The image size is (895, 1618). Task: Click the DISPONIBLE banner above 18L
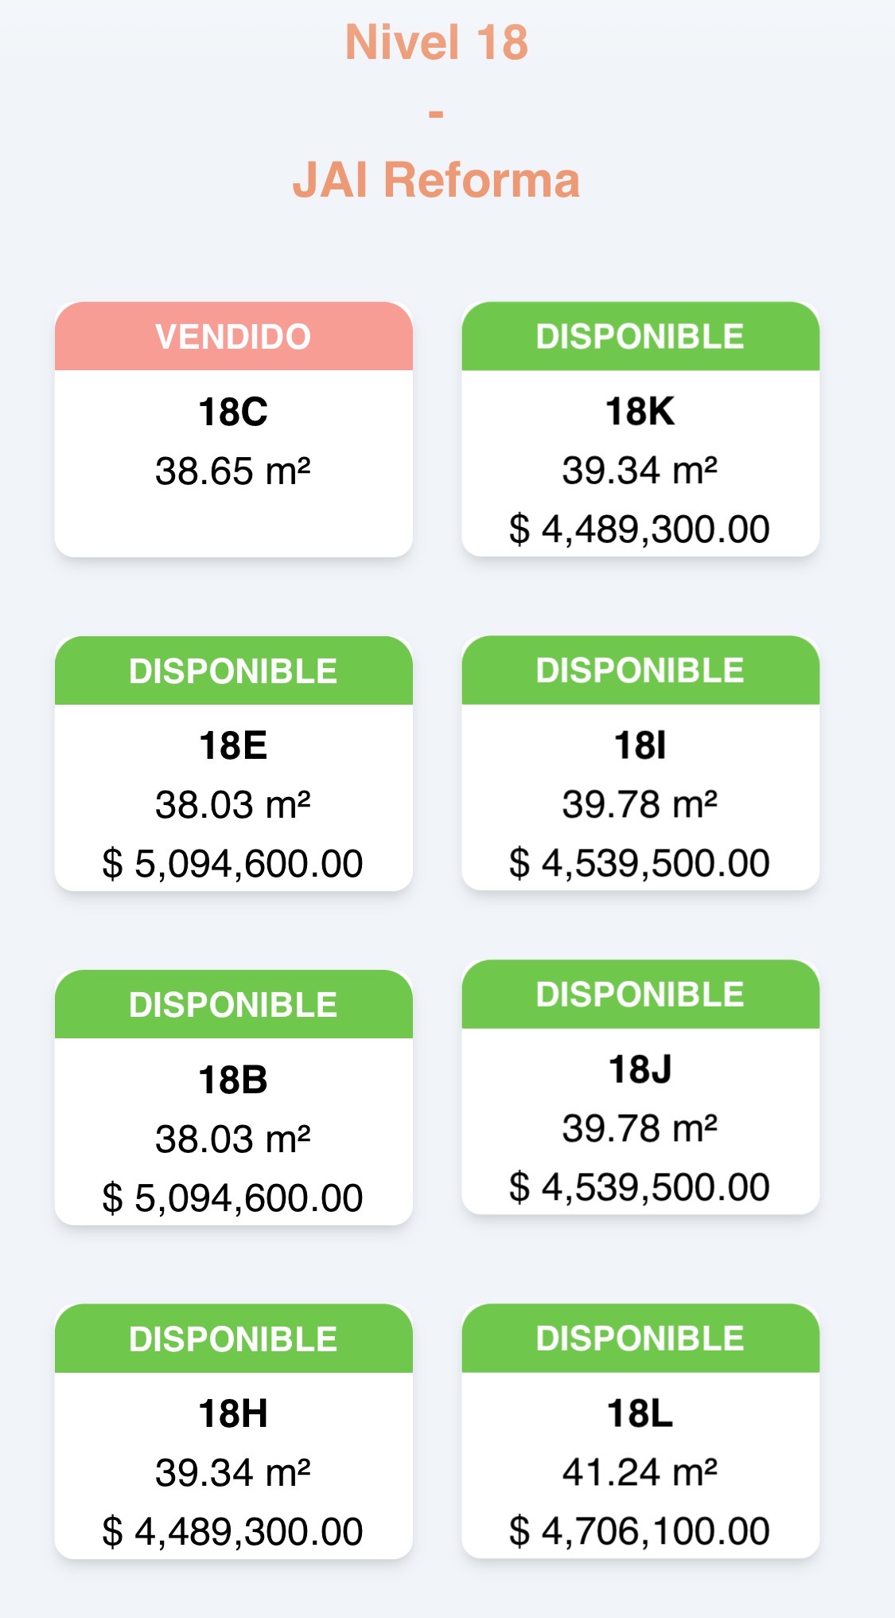click(x=640, y=1338)
